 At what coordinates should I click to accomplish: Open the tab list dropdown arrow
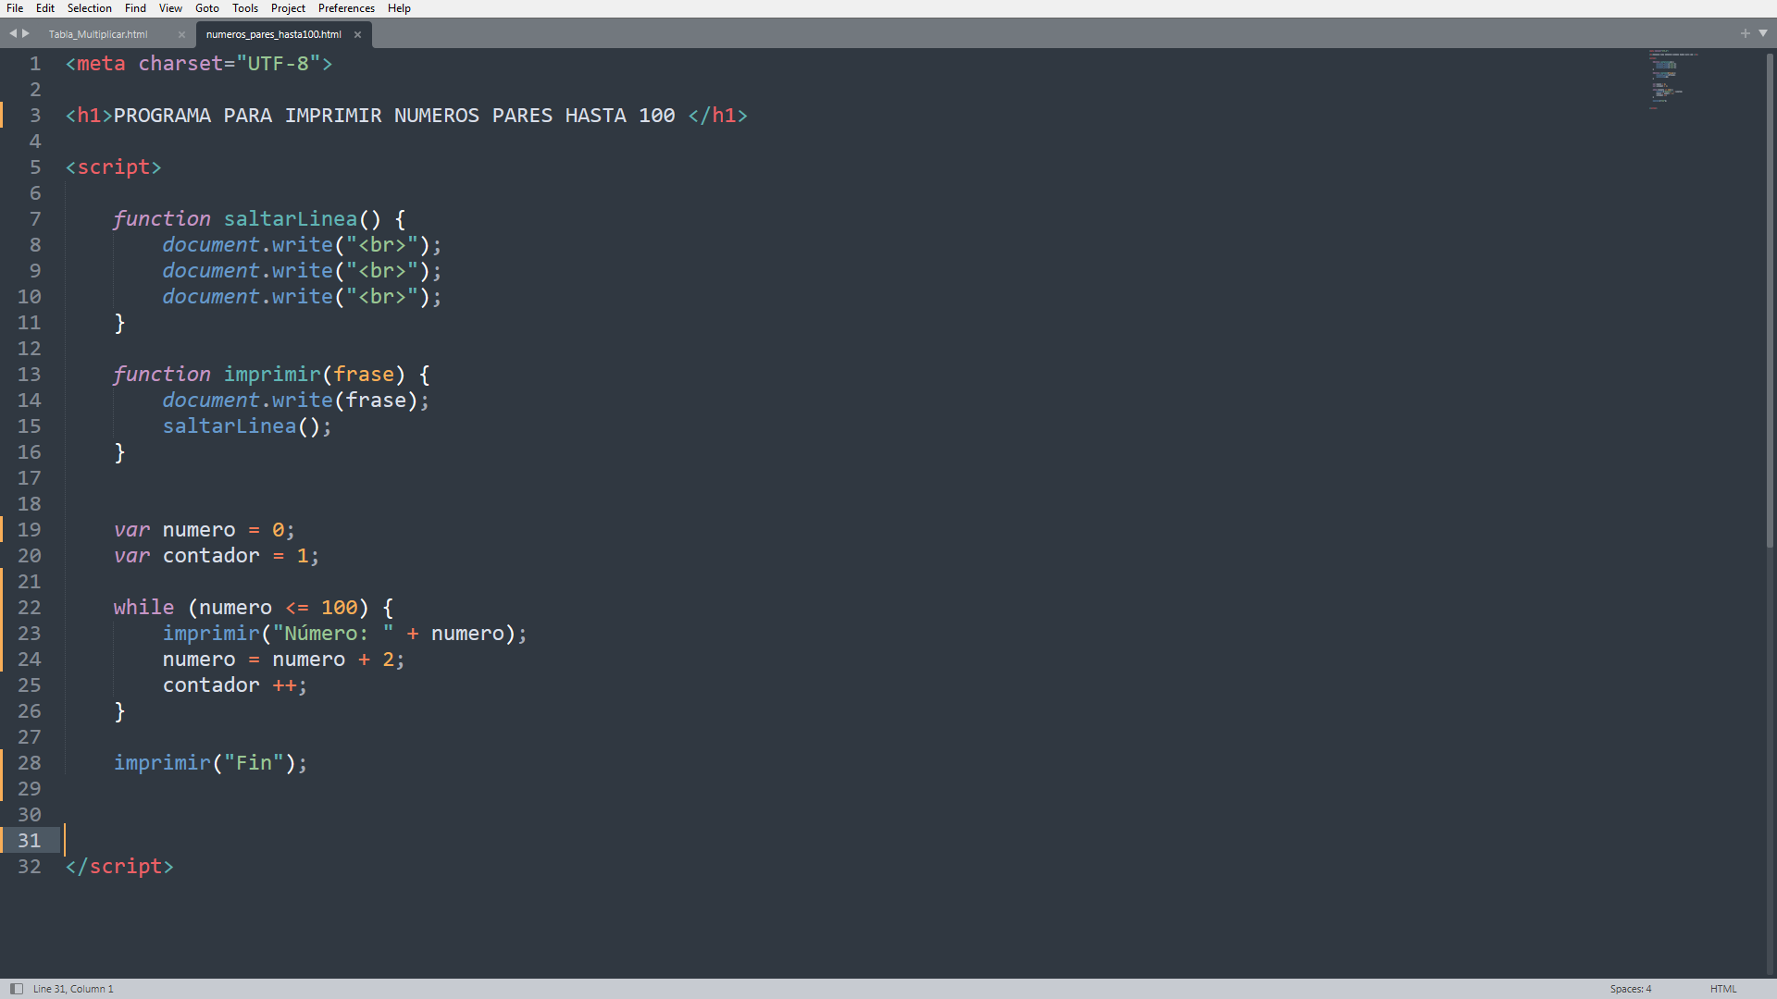1763,33
